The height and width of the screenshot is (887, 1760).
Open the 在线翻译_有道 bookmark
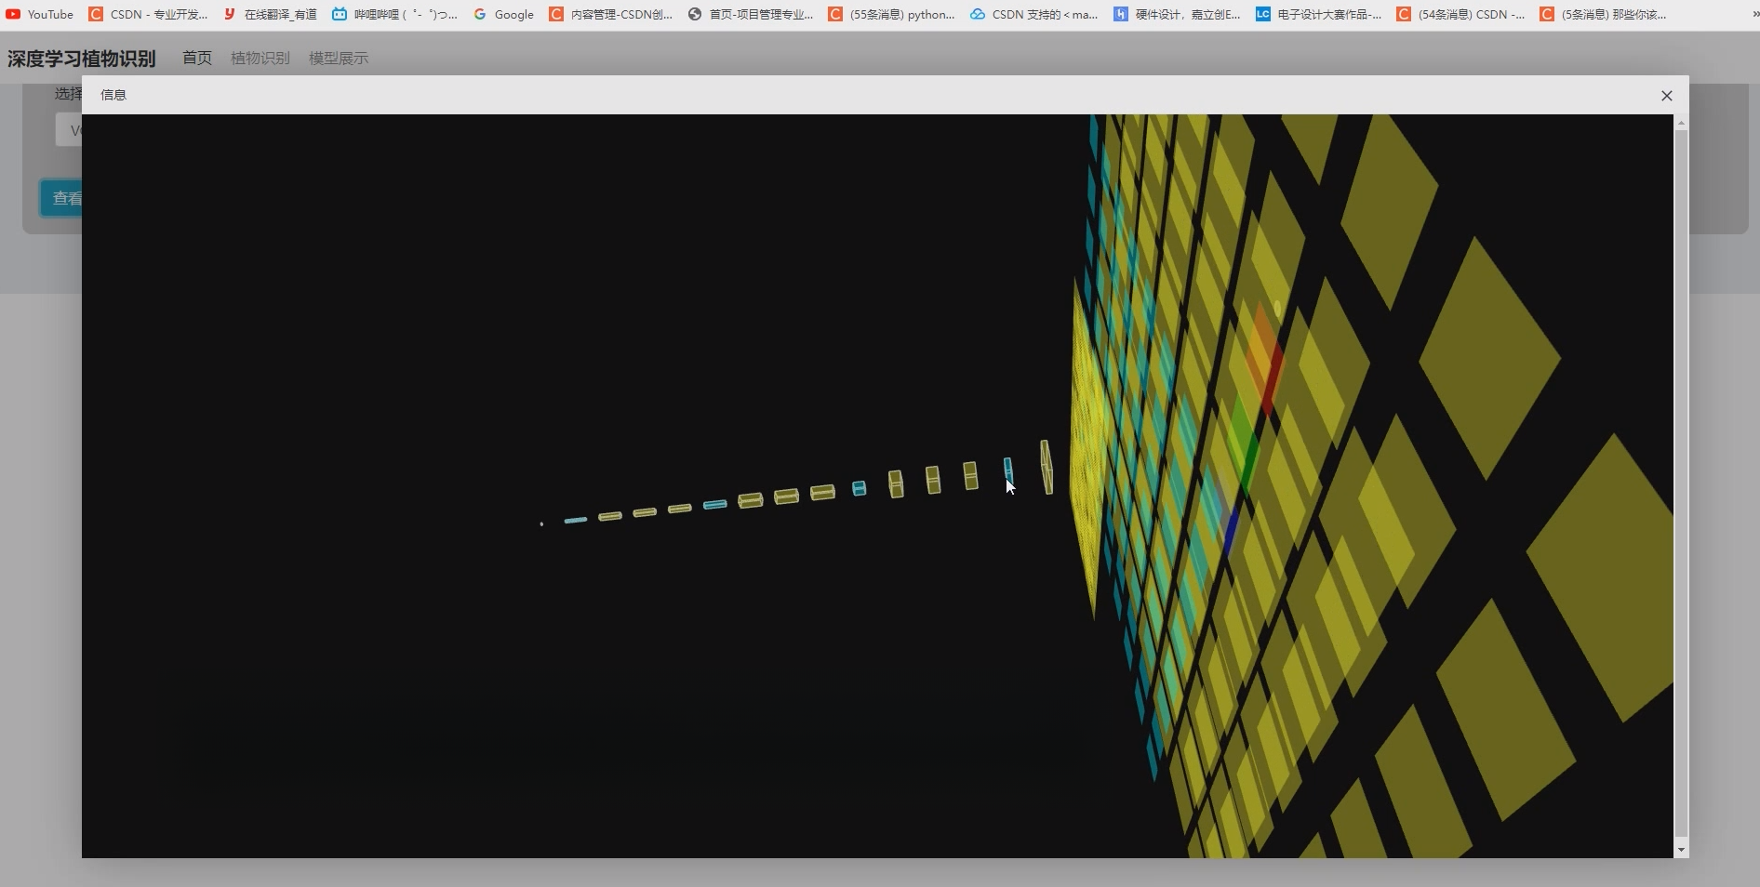[x=270, y=14]
